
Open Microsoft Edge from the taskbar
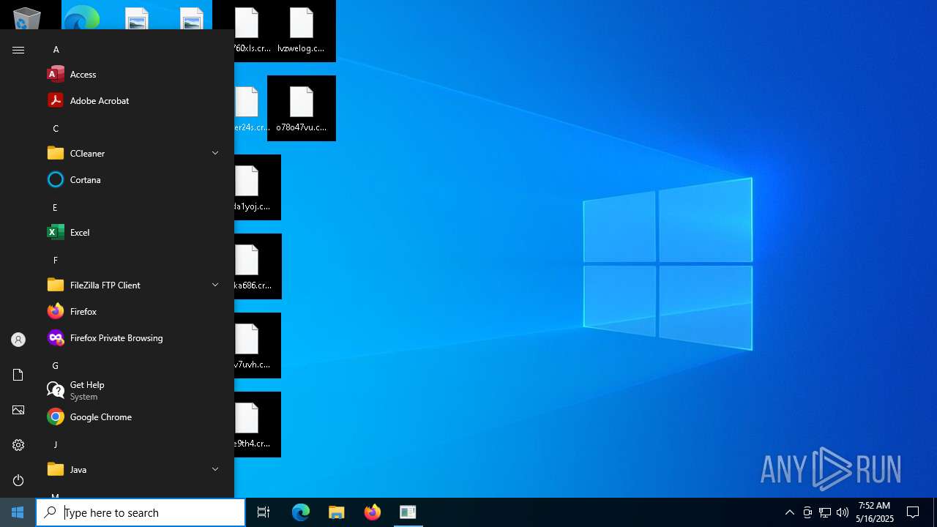click(x=301, y=512)
